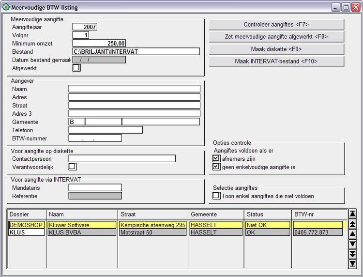
Task: Click the Bestand path field
Action: (x=136, y=51)
